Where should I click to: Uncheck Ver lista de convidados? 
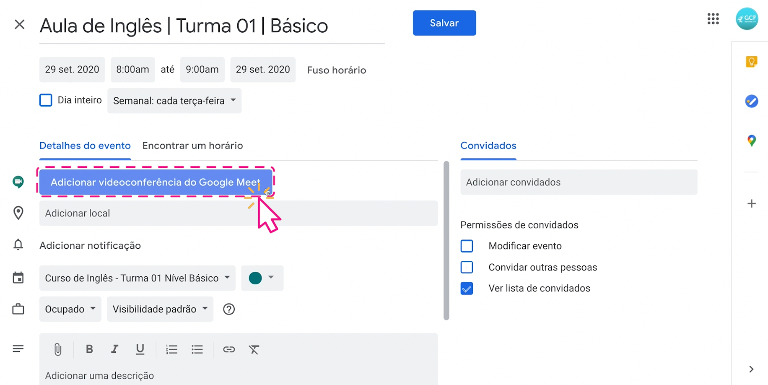467,288
